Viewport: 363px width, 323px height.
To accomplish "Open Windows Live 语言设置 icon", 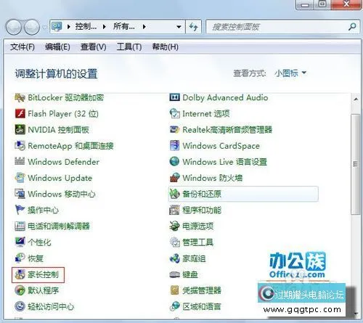I will (174, 162).
